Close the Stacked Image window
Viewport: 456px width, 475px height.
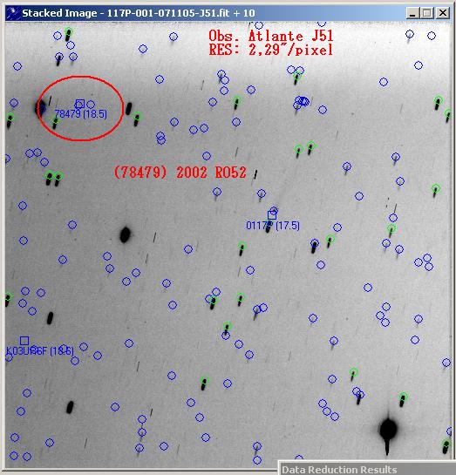[x=443, y=13]
